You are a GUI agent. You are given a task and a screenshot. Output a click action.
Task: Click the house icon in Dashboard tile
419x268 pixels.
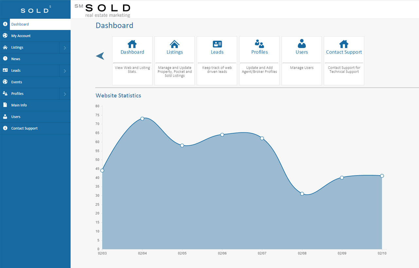(x=132, y=44)
